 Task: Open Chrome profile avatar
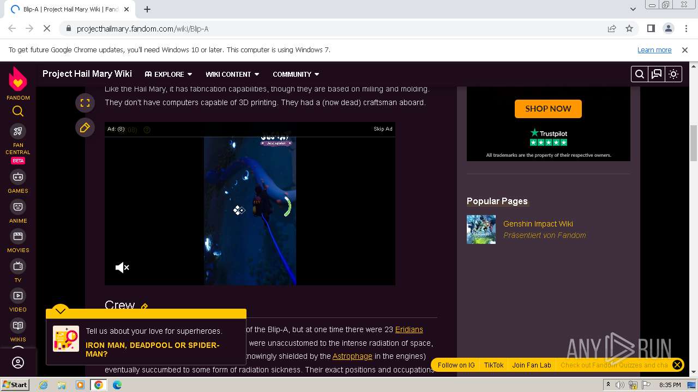pos(668,28)
